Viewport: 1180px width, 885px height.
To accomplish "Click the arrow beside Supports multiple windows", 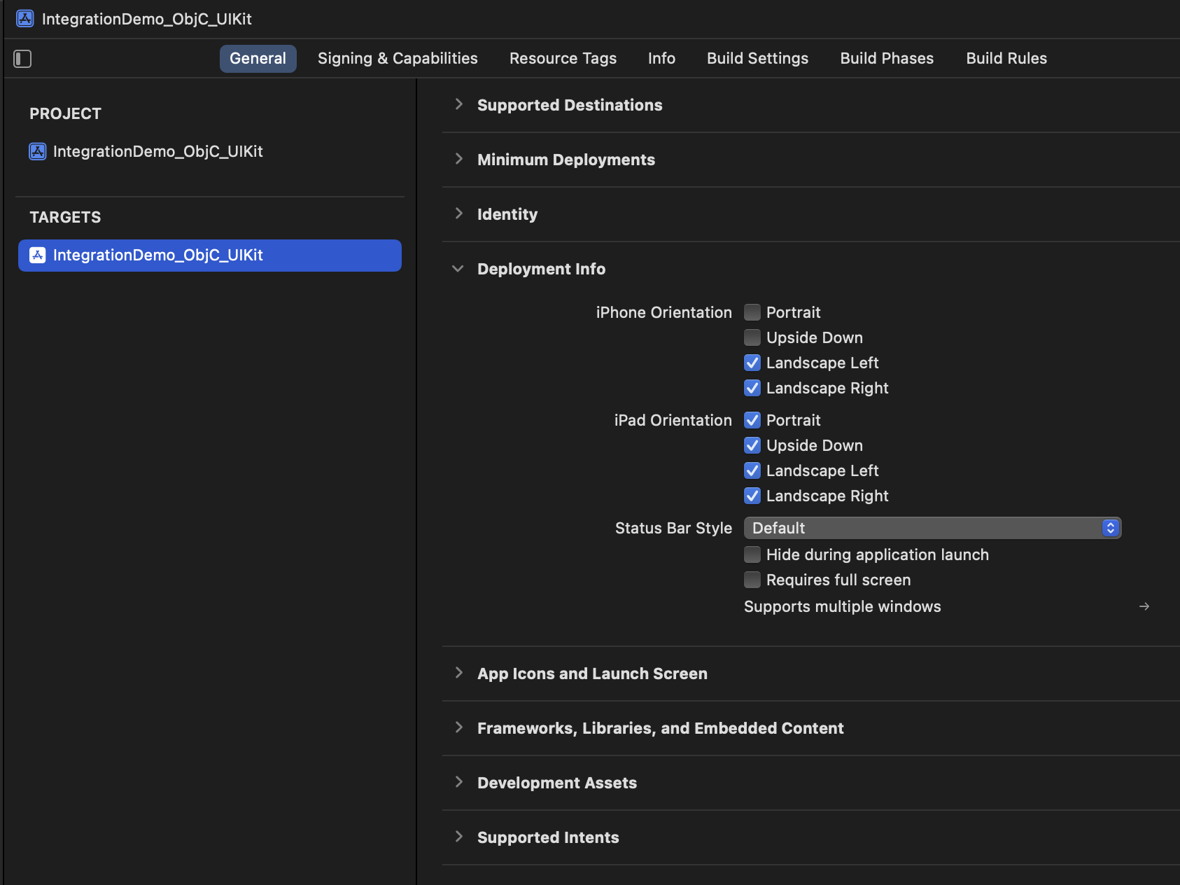I will 1144,606.
